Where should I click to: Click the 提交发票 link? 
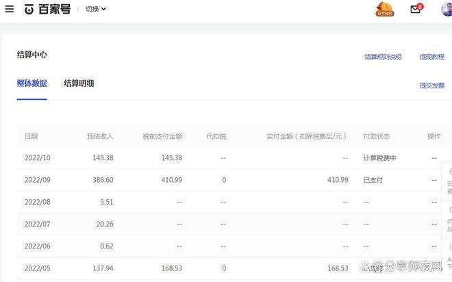[x=431, y=86]
